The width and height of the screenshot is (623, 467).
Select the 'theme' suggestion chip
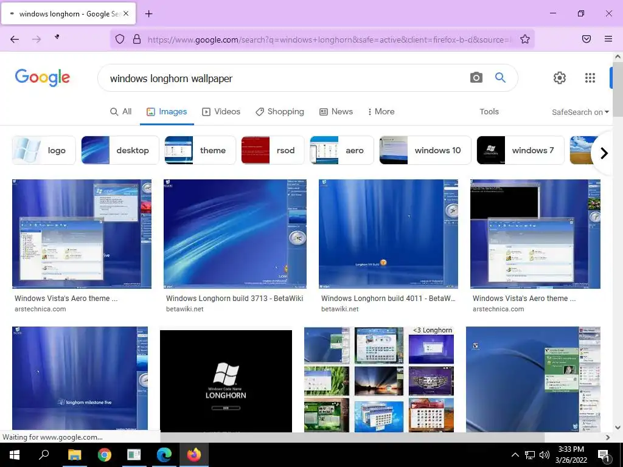[x=200, y=150]
